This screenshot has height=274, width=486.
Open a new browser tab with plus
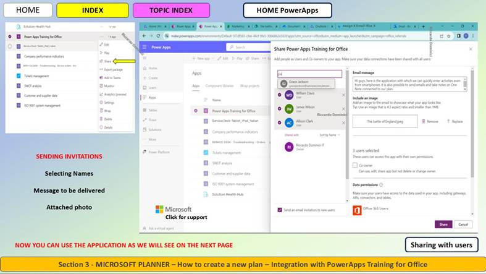click(x=424, y=27)
